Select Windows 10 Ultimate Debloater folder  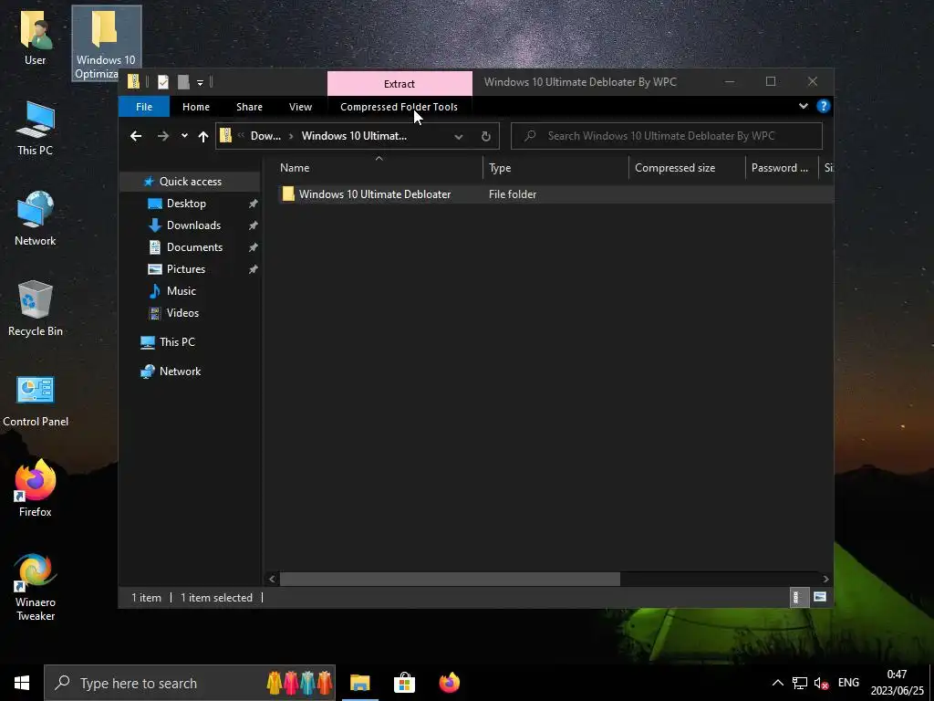(x=375, y=194)
